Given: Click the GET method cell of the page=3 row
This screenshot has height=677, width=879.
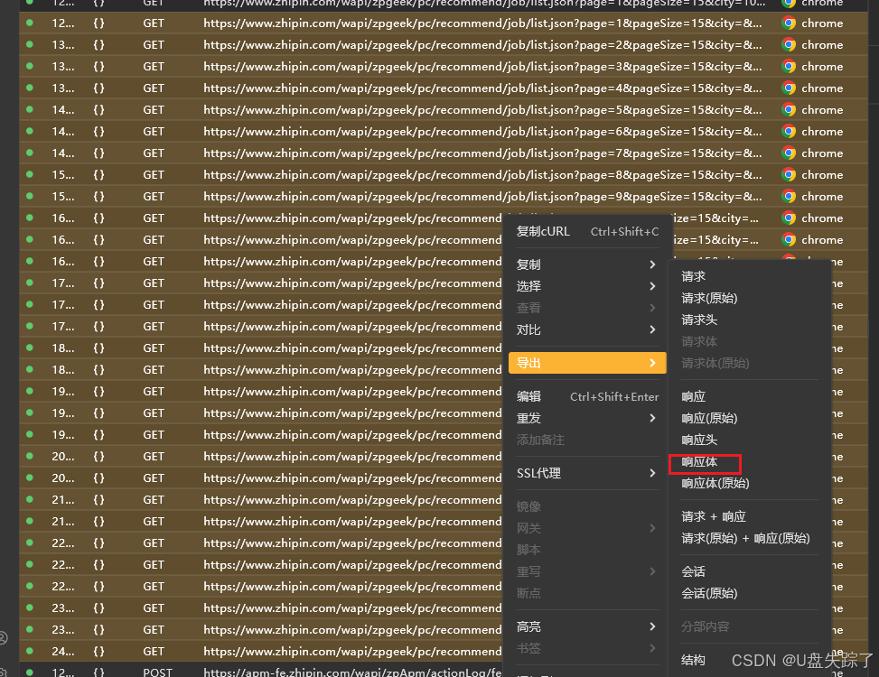Looking at the screenshot, I should pyautogui.click(x=154, y=67).
